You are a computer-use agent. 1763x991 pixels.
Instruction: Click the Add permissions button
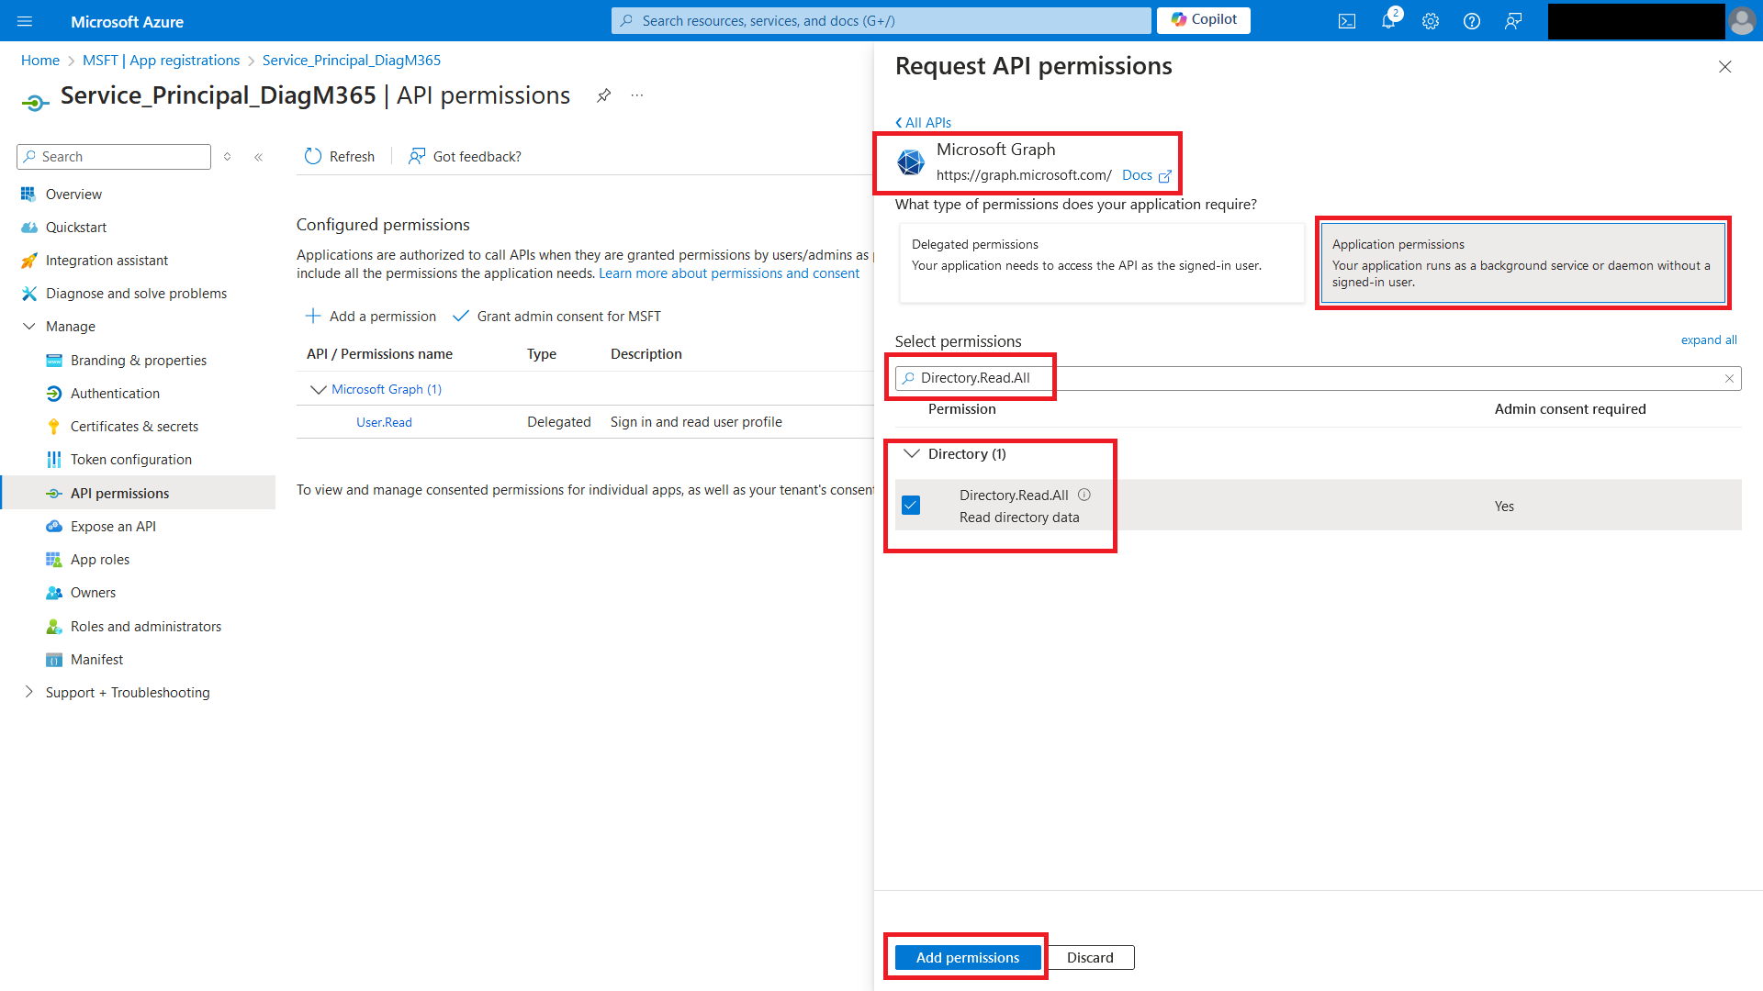[967, 957]
